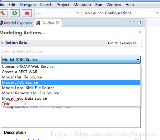Open the Search menu

46,5
